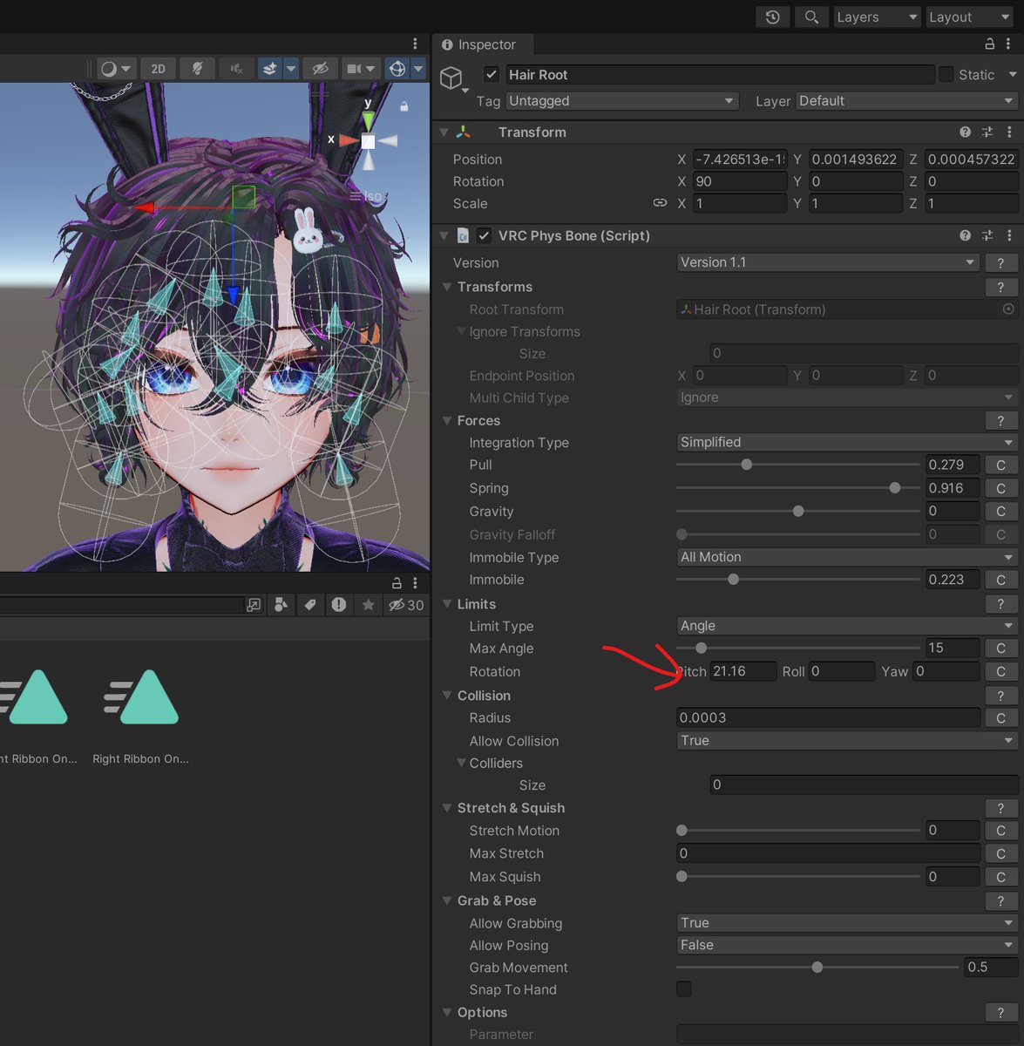The height and width of the screenshot is (1046, 1024).
Task: Open the Limit Type Angle dropdown
Action: coord(847,626)
